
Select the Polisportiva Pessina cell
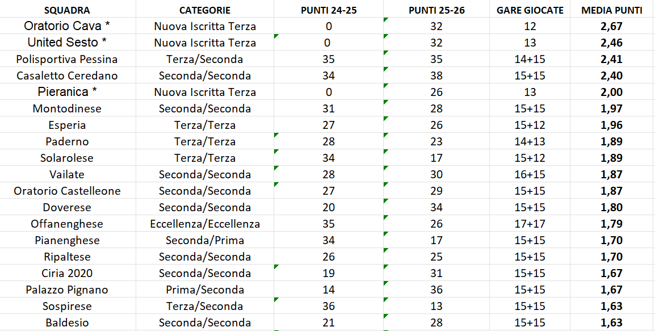coord(67,59)
